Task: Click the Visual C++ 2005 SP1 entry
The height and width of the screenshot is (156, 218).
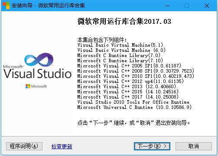Action: coord(129,66)
